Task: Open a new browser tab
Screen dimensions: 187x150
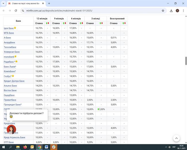Action: click(x=49, y=3)
